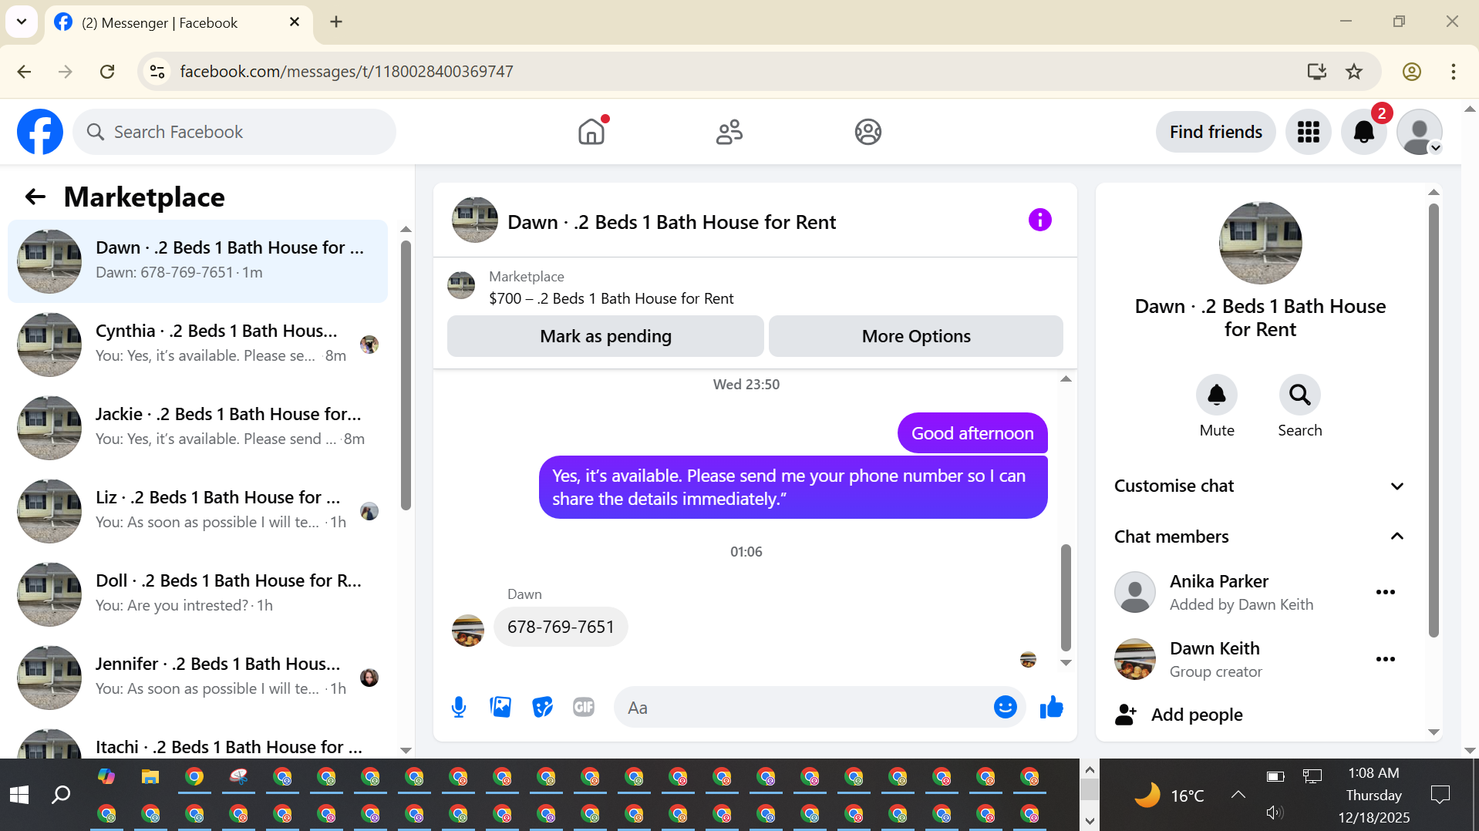Open the Liz conversation in the list
The height and width of the screenshot is (831, 1479).
(x=197, y=510)
